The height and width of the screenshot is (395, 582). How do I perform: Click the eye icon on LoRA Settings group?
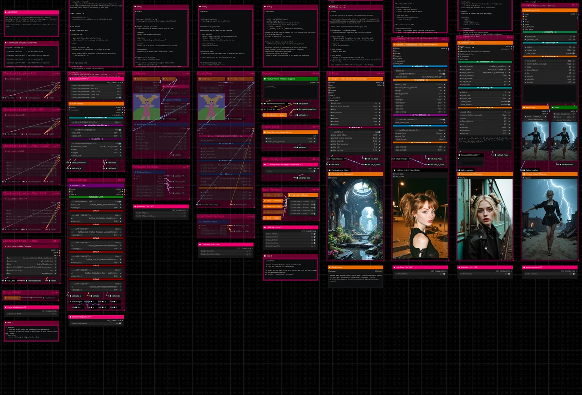click(119, 180)
